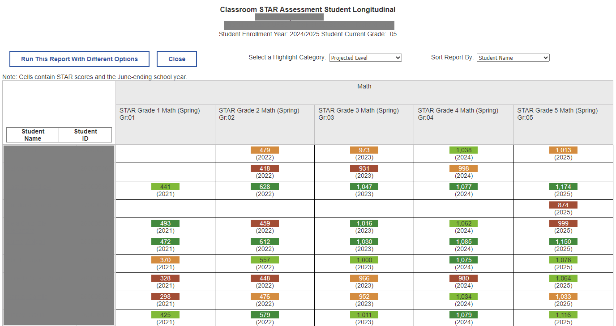Click the 628 score cell
Screen dimensions: 616x326
click(x=265, y=187)
